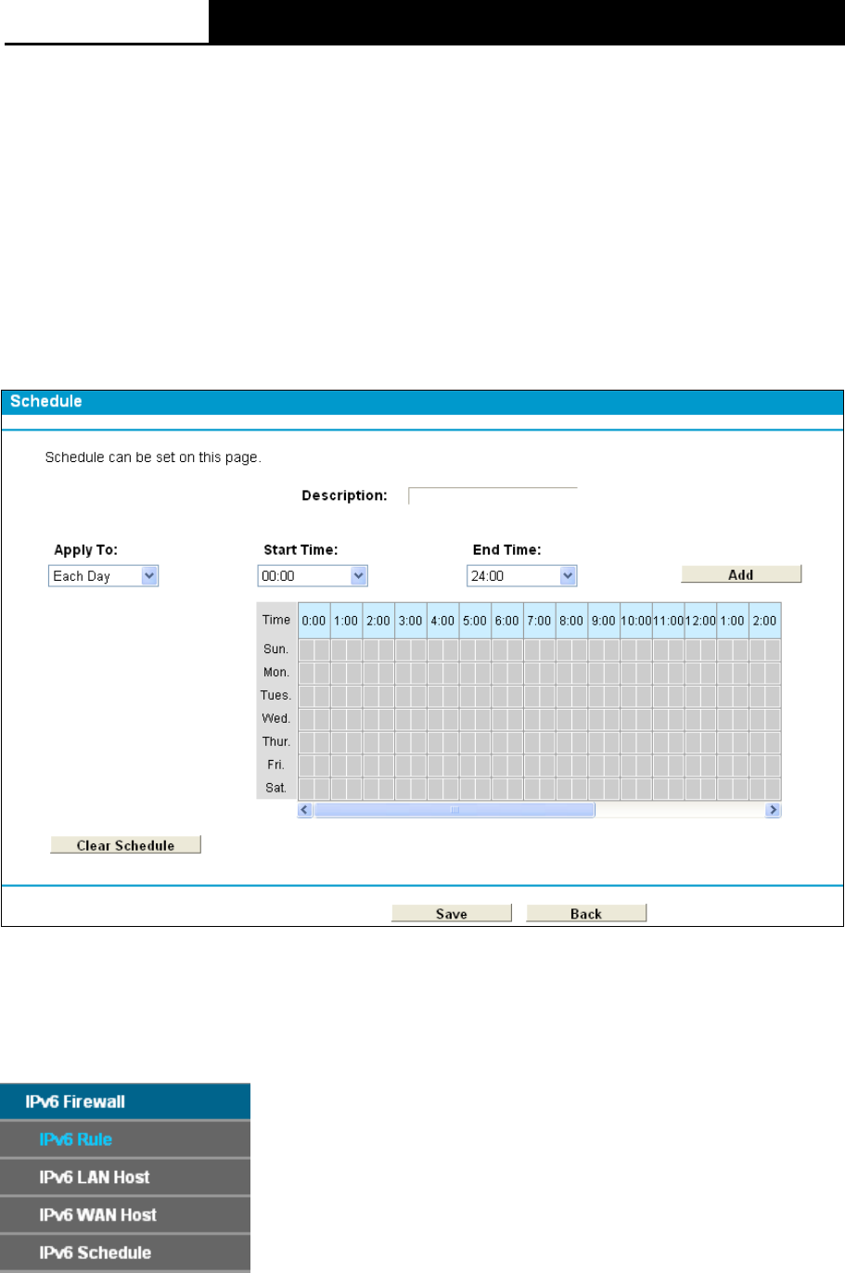Click the Clear Schedule button
This screenshot has width=845, height=1273.
tap(125, 845)
